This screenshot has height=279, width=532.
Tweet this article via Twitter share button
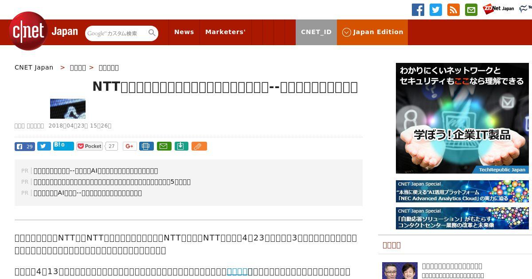[44, 147]
